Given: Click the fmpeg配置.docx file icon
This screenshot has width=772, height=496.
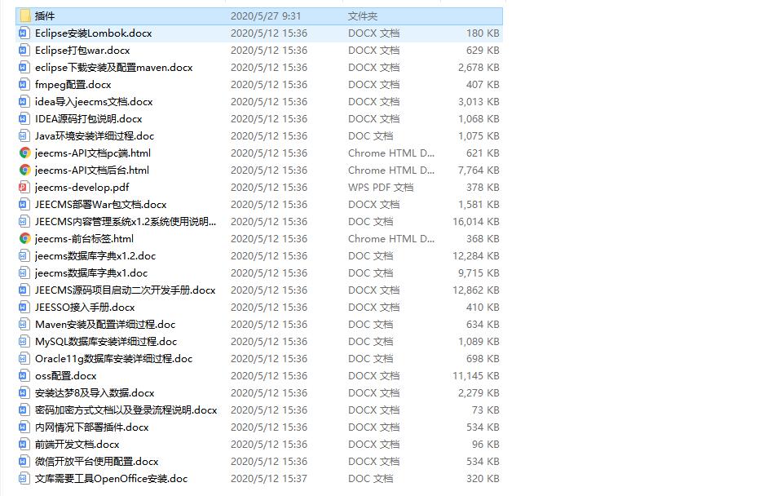Looking at the screenshot, I should click(x=24, y=85).
